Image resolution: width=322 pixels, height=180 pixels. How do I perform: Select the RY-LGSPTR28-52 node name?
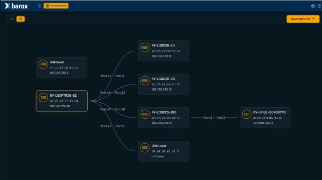click(63, 95)
